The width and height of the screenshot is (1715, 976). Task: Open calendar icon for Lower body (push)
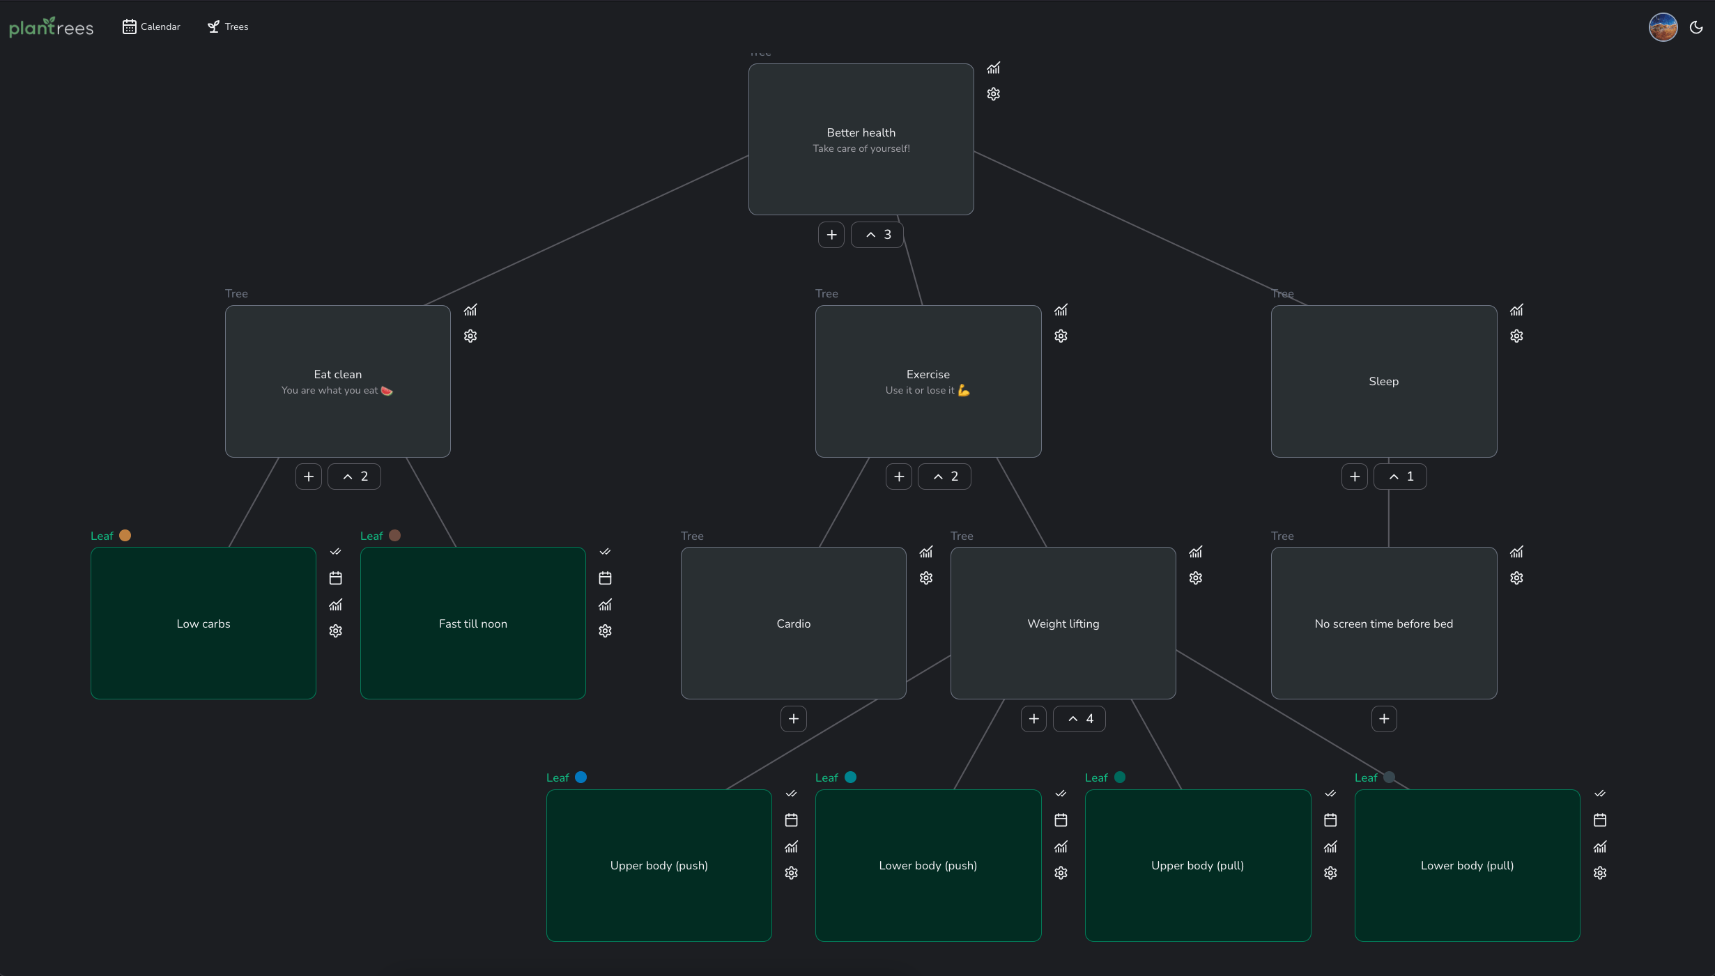pyautogui.click(x=1061, y=820)
